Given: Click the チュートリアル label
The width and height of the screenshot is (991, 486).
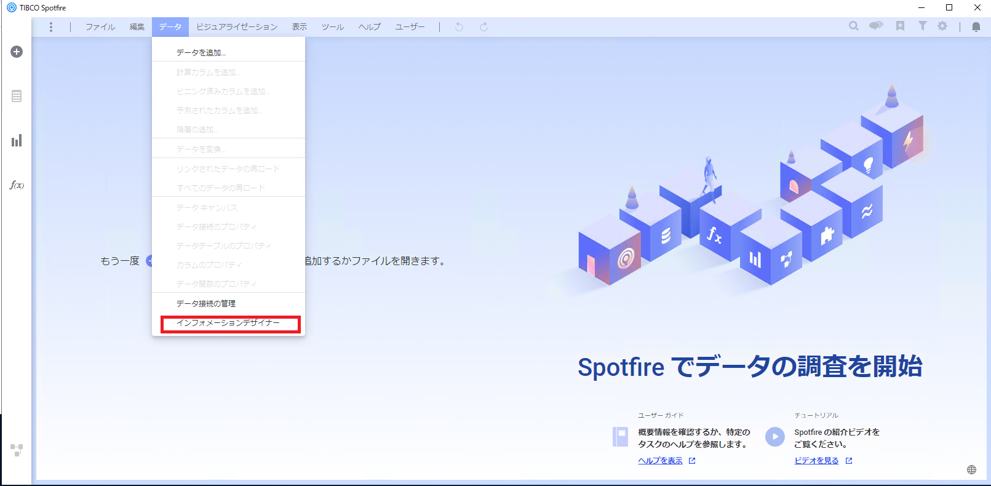Looking at the screenshot, I should pos(816,415).
